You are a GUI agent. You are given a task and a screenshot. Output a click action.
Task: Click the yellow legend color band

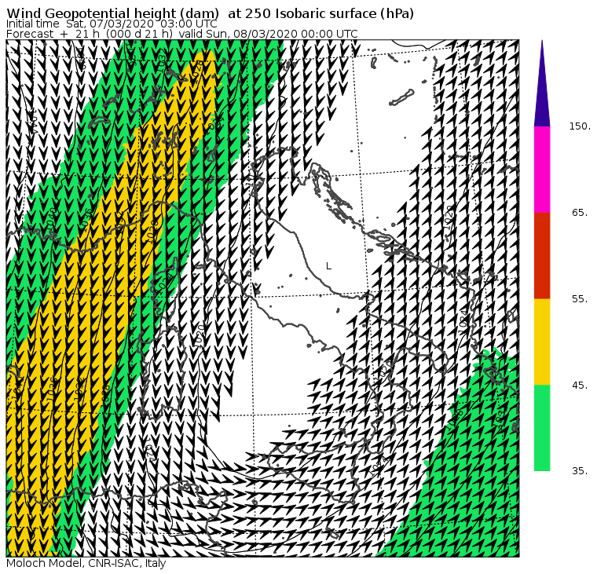[x=542, y=342]
